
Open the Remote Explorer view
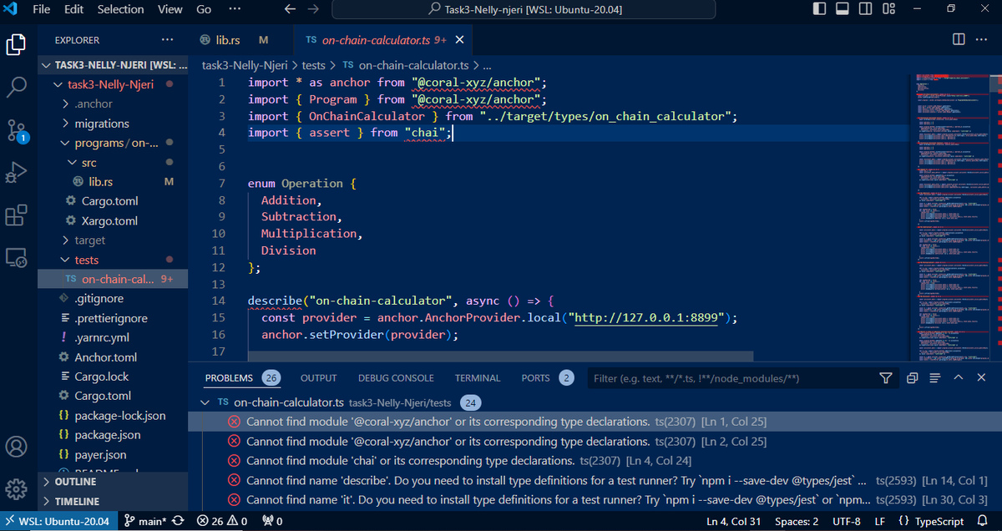coord(17,257)
